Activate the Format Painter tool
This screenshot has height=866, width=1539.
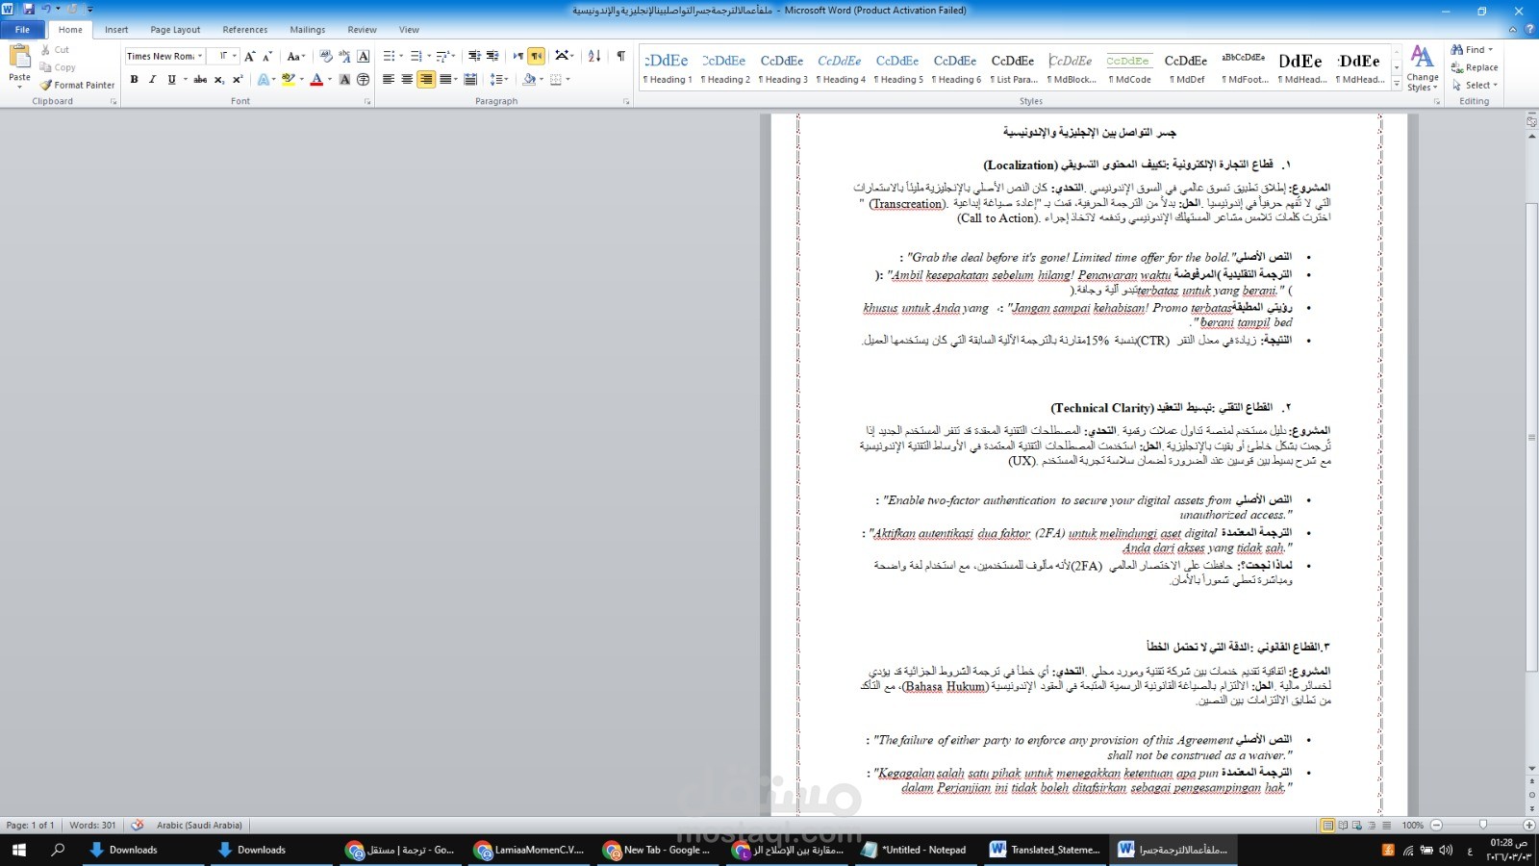tap(77, 85)
